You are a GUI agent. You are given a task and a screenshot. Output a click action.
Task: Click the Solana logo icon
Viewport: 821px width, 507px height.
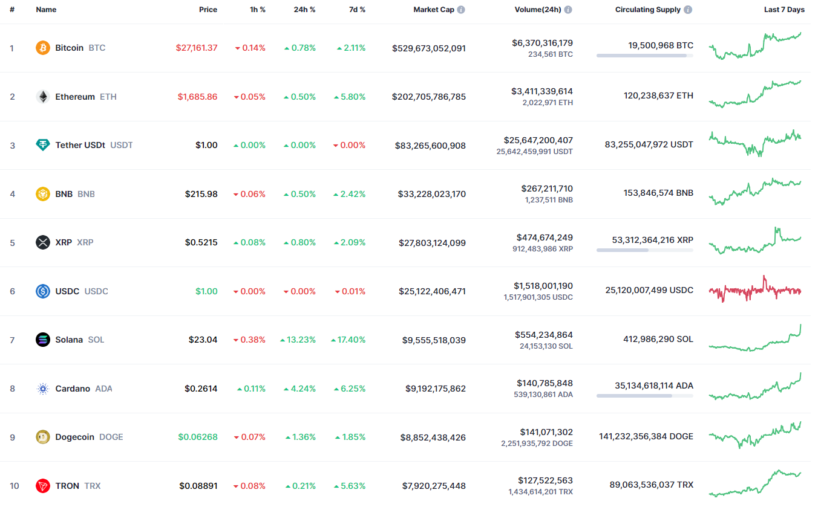tap(43, 340)
